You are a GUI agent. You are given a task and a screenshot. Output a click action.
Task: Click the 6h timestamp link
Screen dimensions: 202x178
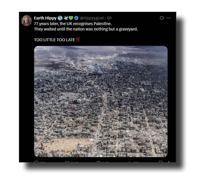[109, 18]
